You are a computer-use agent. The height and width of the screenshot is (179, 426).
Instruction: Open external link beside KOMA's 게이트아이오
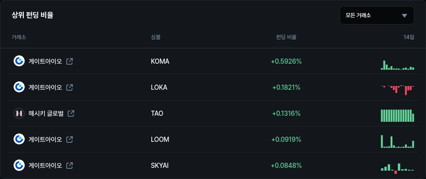pyautogui.click(x=70, y=61)
